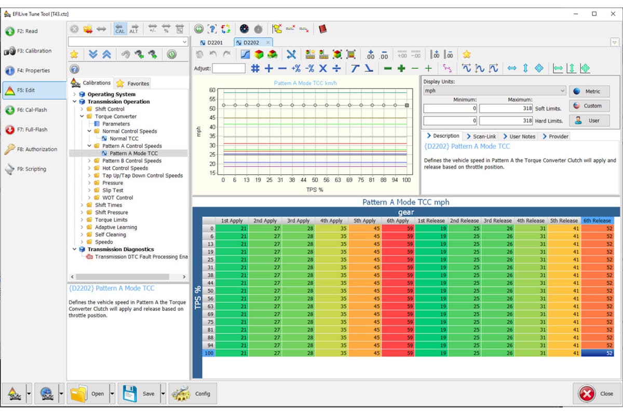Toggle the 2D line chart view button
This screenshot has height=415, width=623.
(245, 54)
